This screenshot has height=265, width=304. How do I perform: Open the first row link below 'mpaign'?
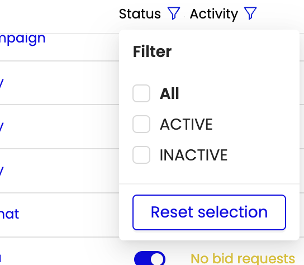pos(2,83)
